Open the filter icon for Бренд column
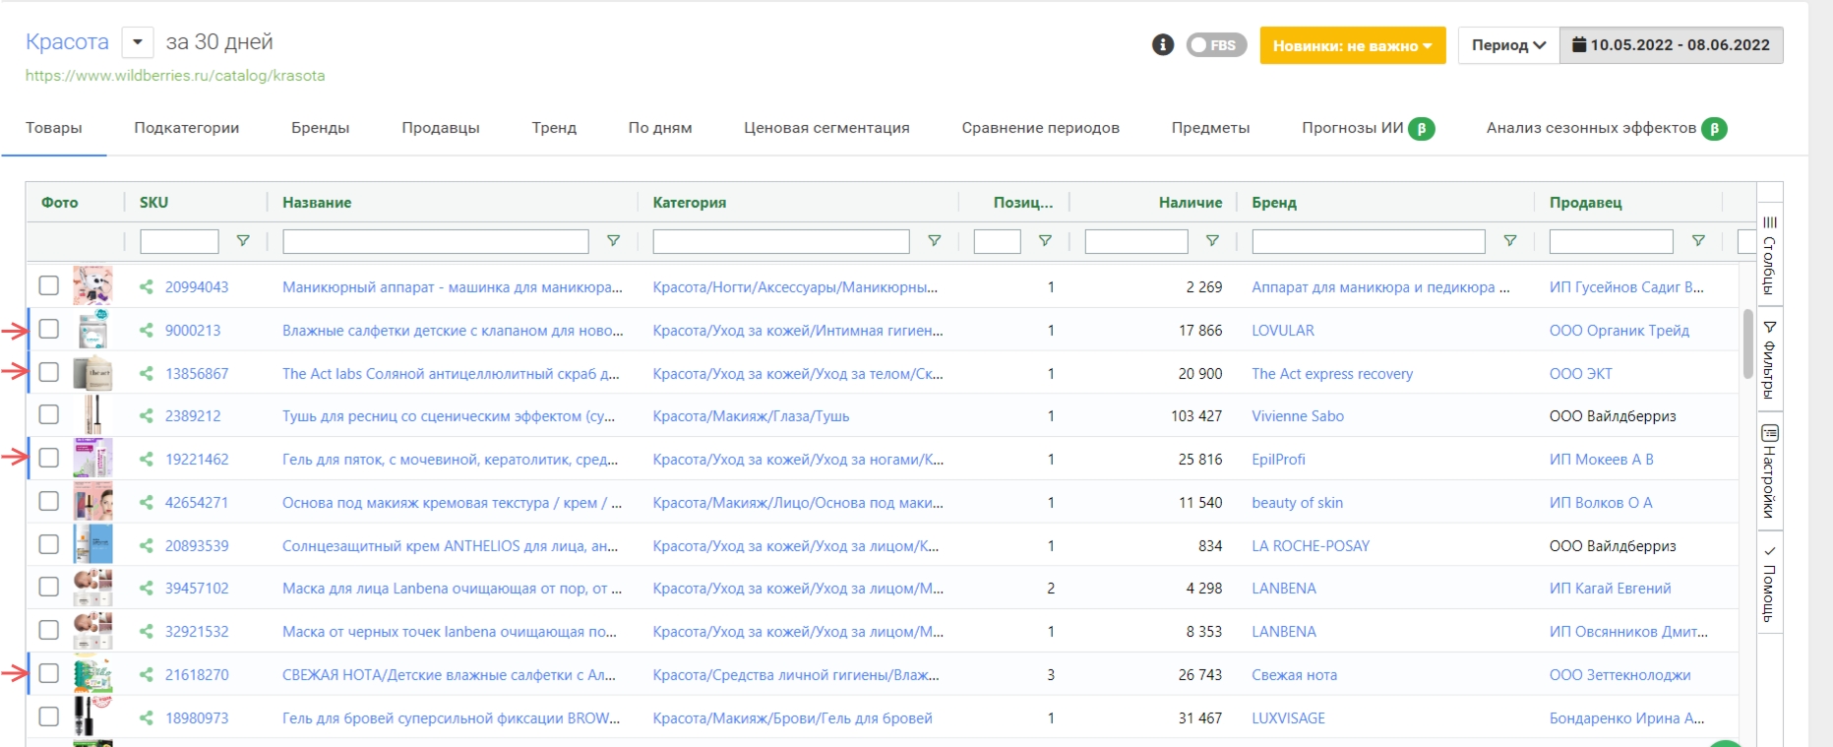Screen dimensions: 1833x747 [1509, 241]
